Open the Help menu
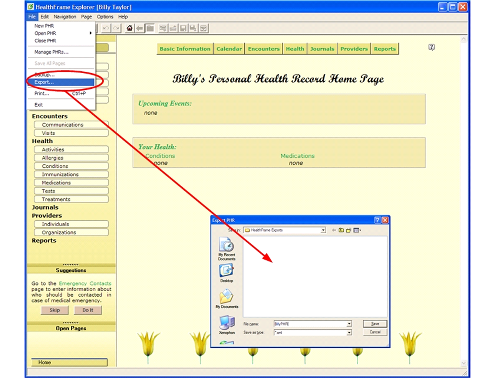Image resolution: width=495 pixels, height=378 pixels. (123, 17)
